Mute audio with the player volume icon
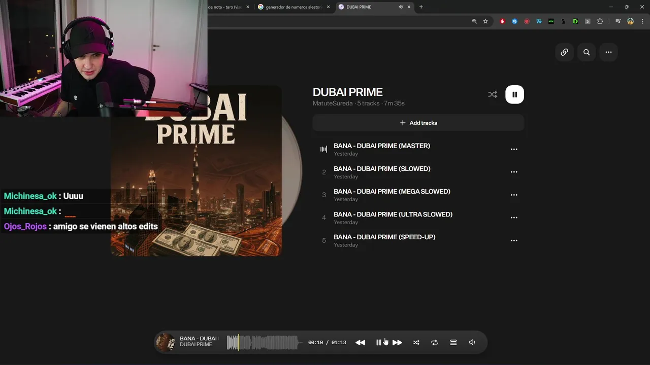The image size is (650, 365). pyautogui.click(x=472, y=343)
